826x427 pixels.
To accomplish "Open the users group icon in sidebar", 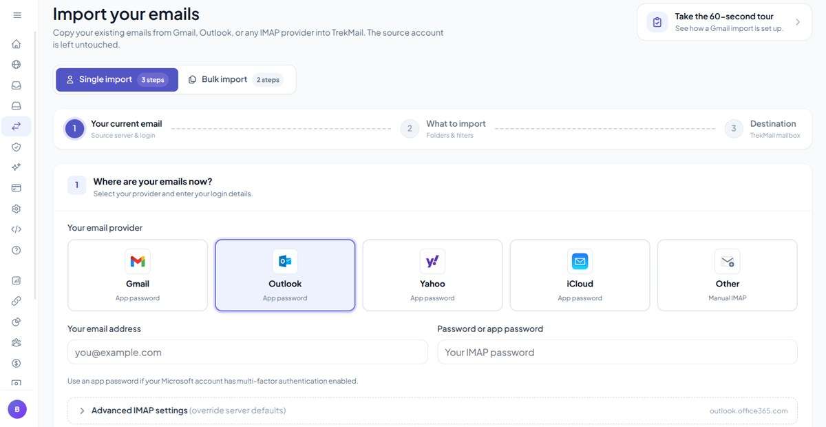I will tap(17, 342).
